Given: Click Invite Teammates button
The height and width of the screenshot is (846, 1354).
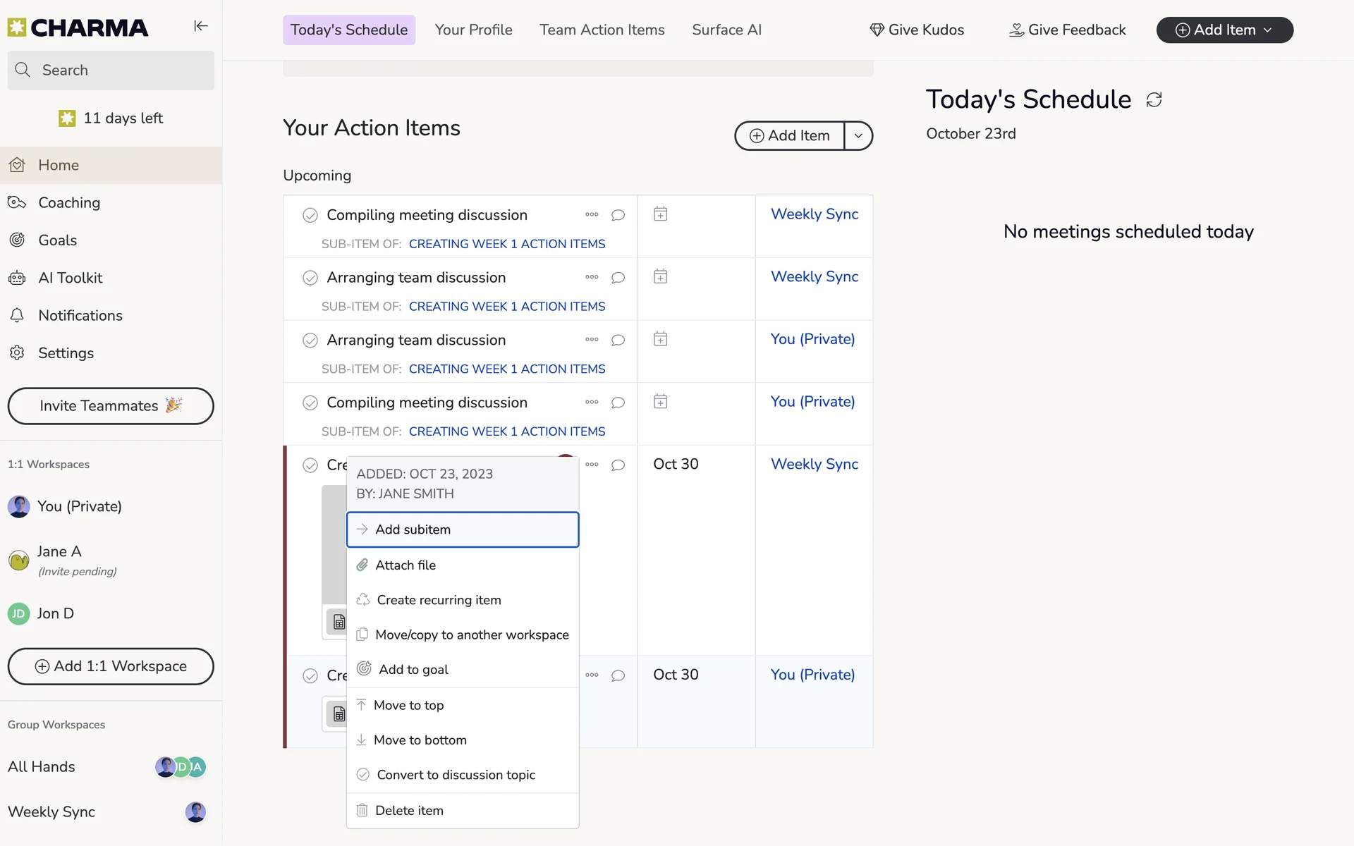Looking at the screenshot, I should [111, 406].
